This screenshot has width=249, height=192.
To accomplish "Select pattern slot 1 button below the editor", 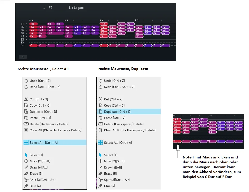I will [23, 57].
